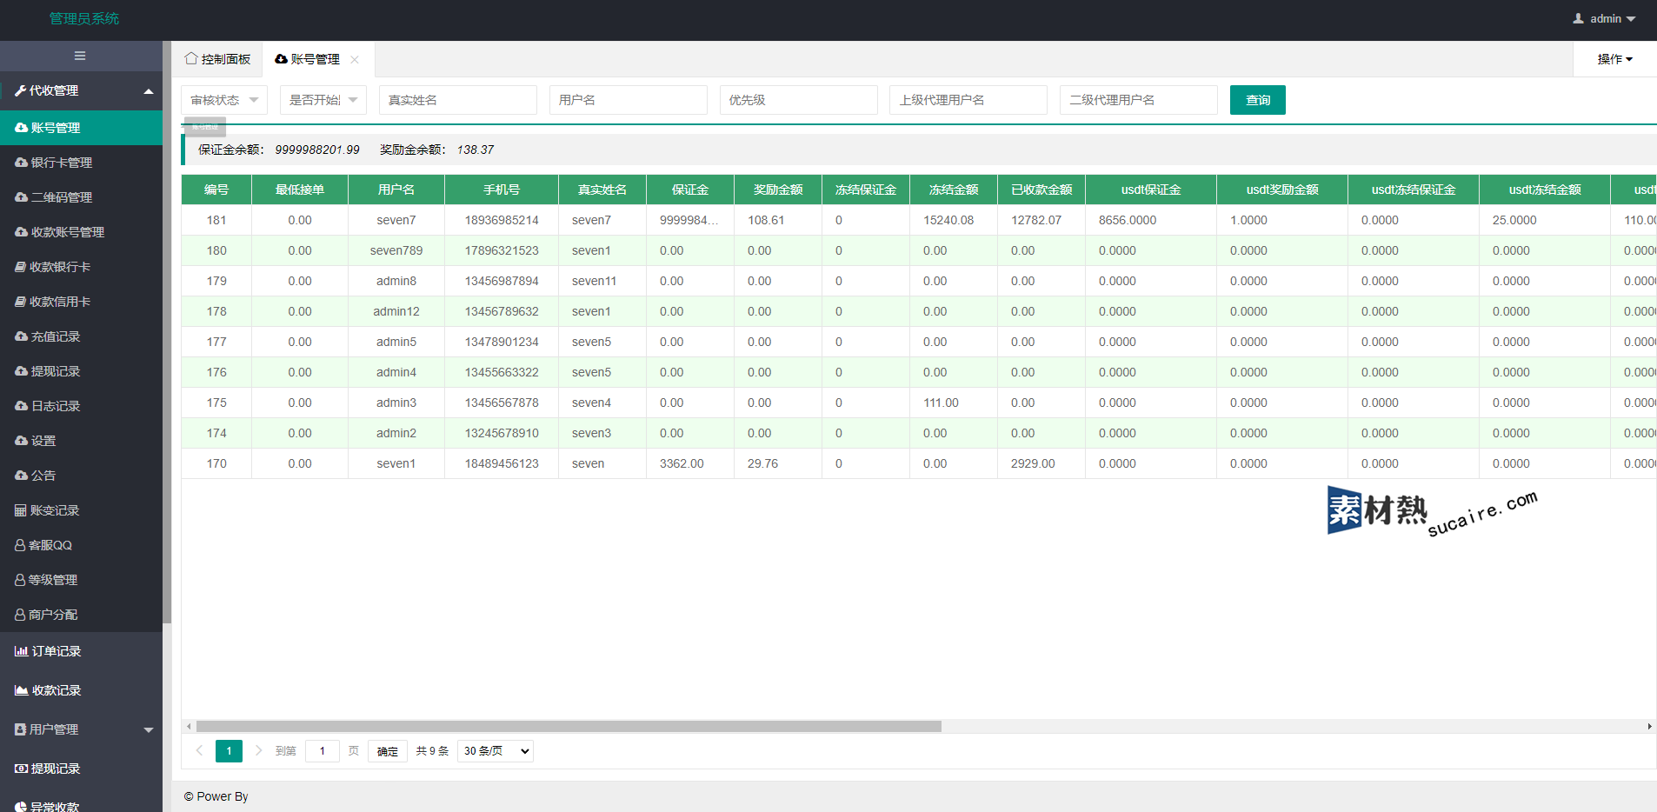Click the icon beside 收款银行卡
The image size is (1657, 812).
[21, 267]
